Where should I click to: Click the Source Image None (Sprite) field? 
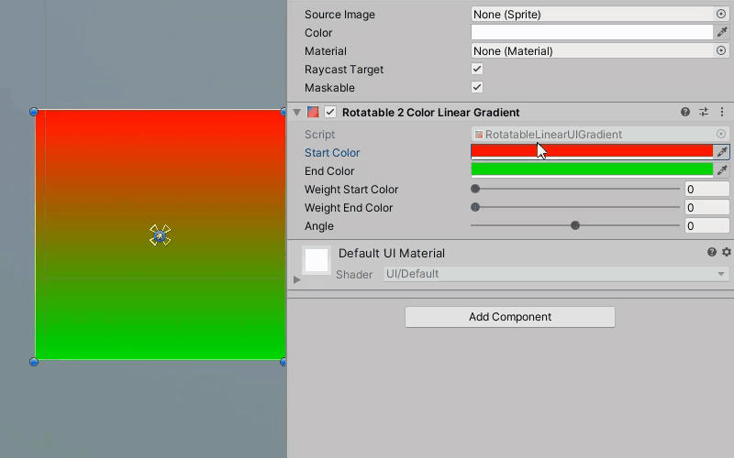[593, 14]
